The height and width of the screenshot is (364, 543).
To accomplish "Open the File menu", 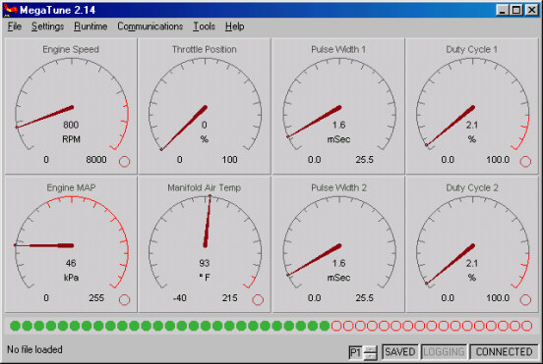I will 15,26.
